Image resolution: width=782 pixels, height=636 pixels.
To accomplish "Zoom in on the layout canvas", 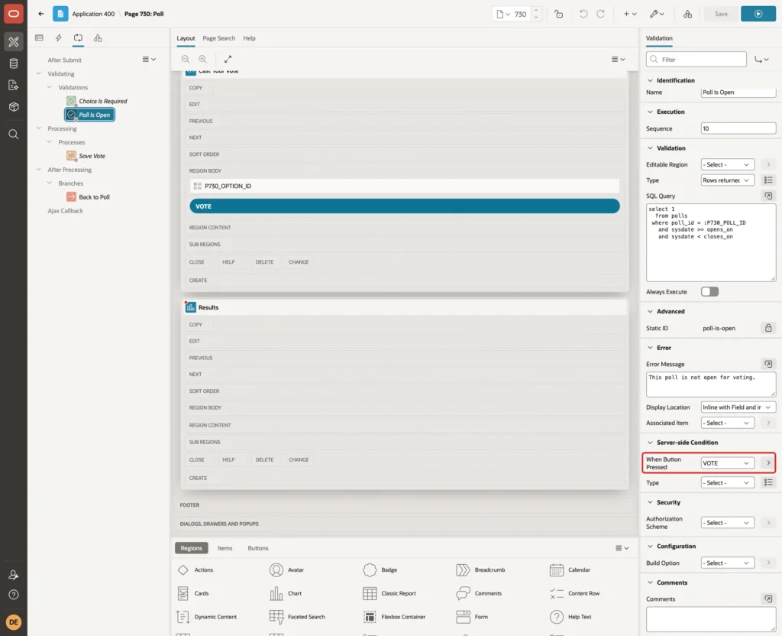I will [203, 59].
